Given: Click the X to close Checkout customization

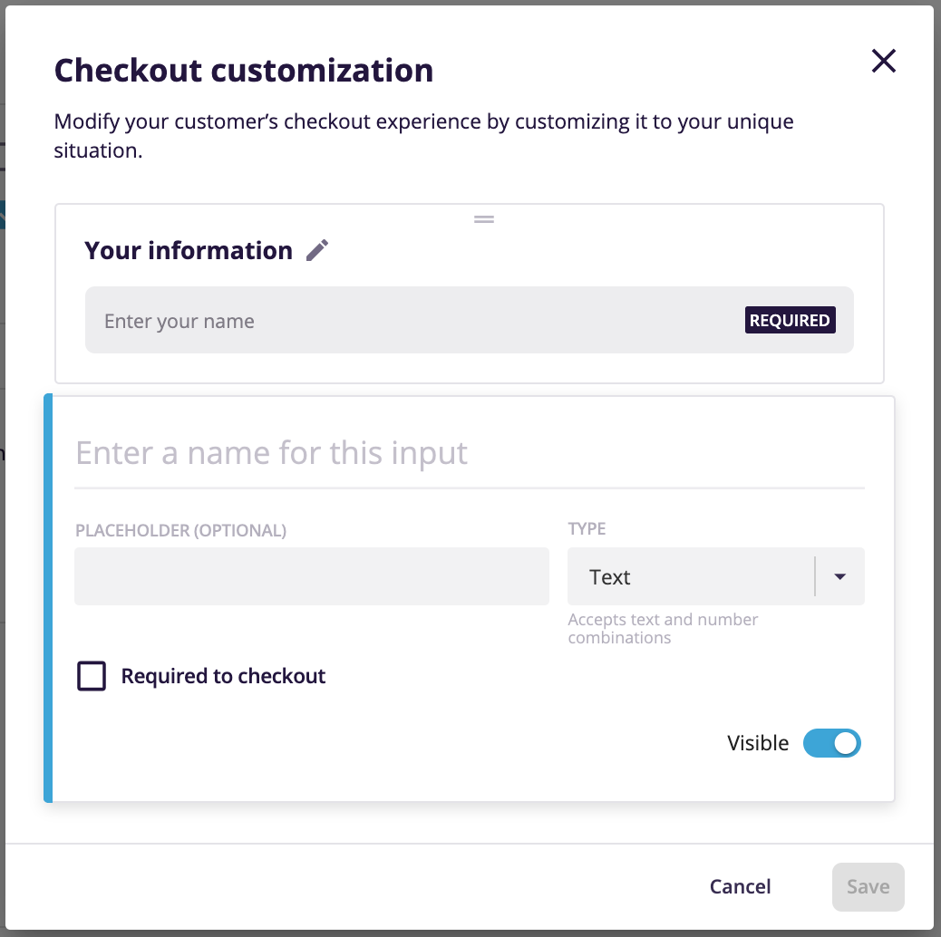Looking at the screenshot, I should [883, 61].
